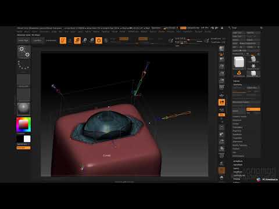Image resolution: width=279 pixels, height=209 pixels.
Task: Toggle the orange Menus button in title bar
Action: pos(183,28)
